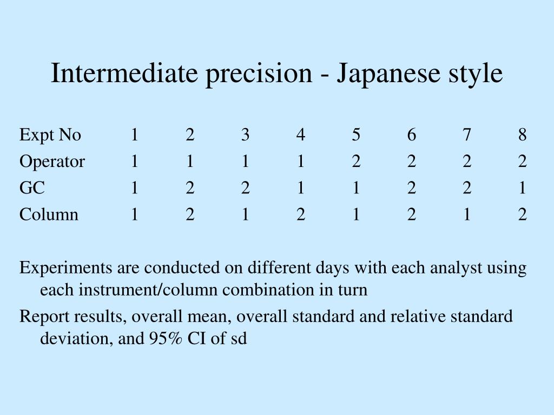The height and width of the screenshot is (415, 554).
Task: Click the paragraph starting 'Report results, overall mean'
Action: (266, 327)
